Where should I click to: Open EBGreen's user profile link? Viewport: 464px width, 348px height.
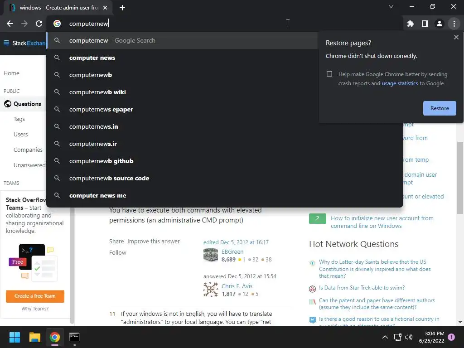click(232, 252)
